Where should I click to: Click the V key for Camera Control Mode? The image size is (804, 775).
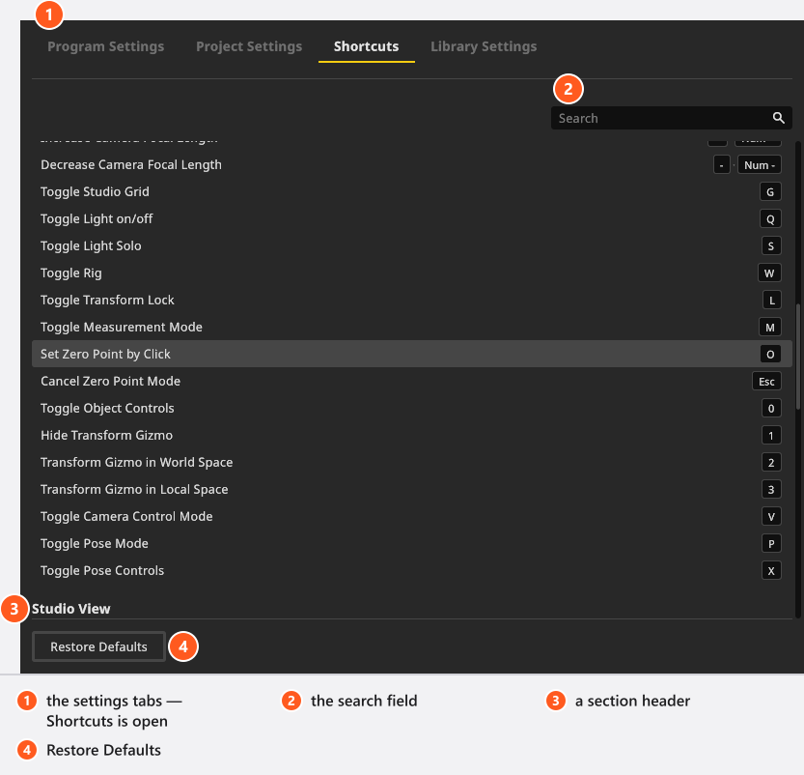click(x=771, y=516)
